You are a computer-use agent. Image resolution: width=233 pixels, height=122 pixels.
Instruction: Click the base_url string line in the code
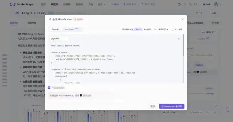click(85, 56)
